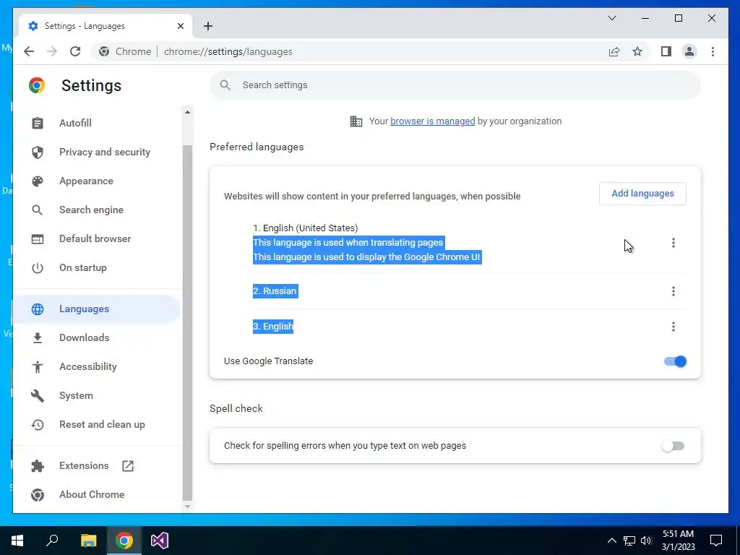Enable spell check toggle
The height and width of the screenshot is (555, 740).
pyautogui.click(x=673, y=446)
